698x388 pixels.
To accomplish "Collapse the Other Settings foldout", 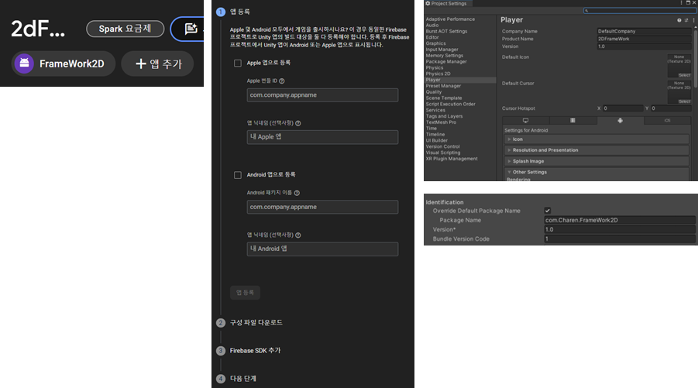I will click(x=597, y=172).
